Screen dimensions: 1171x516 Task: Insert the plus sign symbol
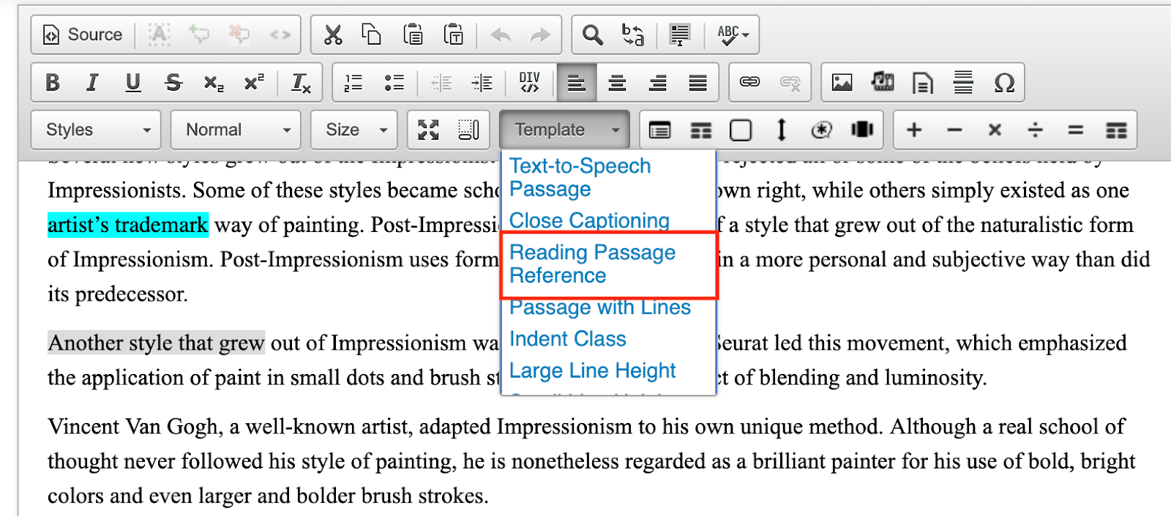click(913, 130)
